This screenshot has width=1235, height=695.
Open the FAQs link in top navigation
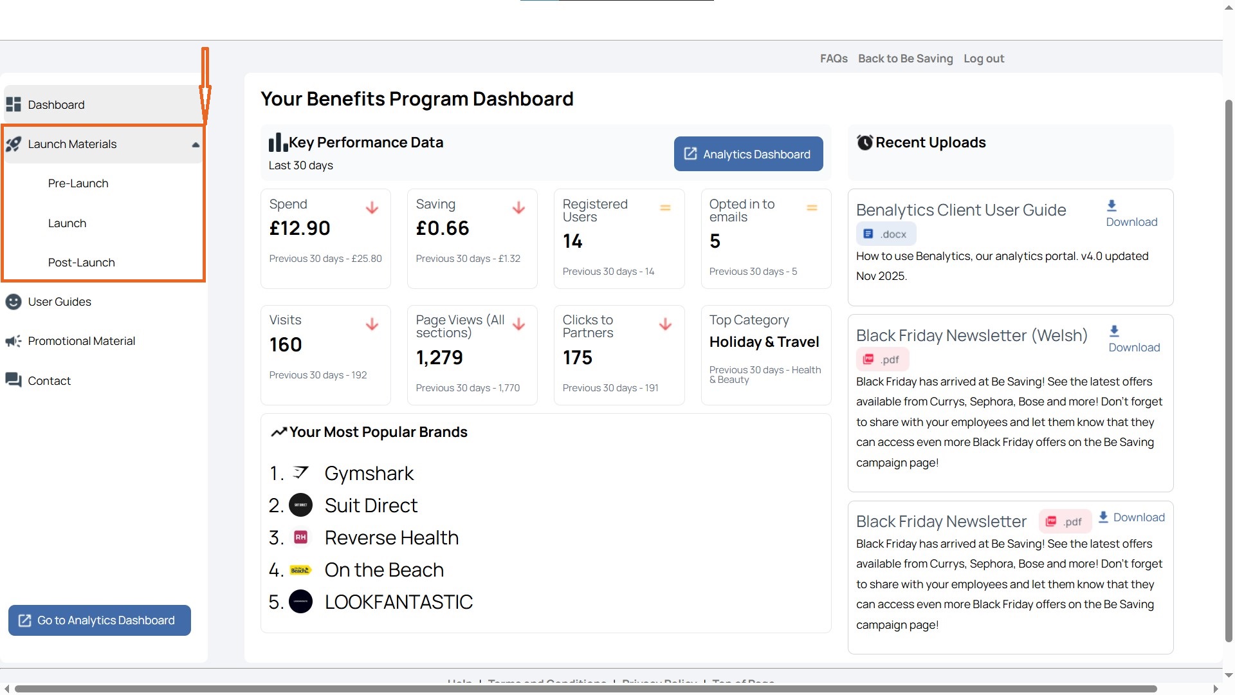click(x=834, y=59)
